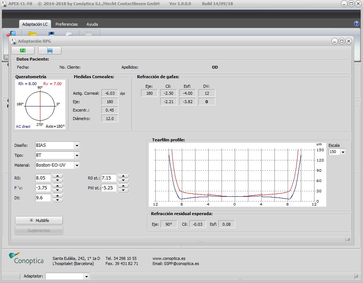
Task: Switch to the Adaptación LC tab
Action: (x=35, y=24)
